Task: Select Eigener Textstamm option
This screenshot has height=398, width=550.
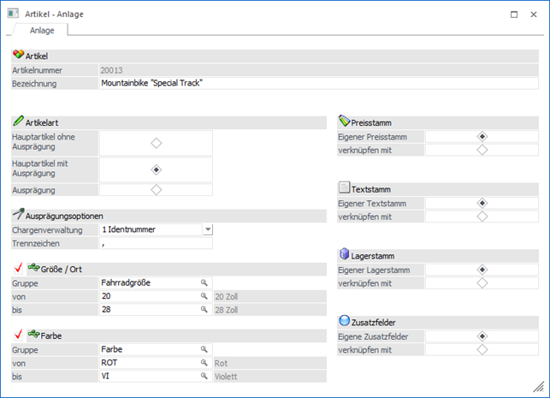Action: coord(482,203)
